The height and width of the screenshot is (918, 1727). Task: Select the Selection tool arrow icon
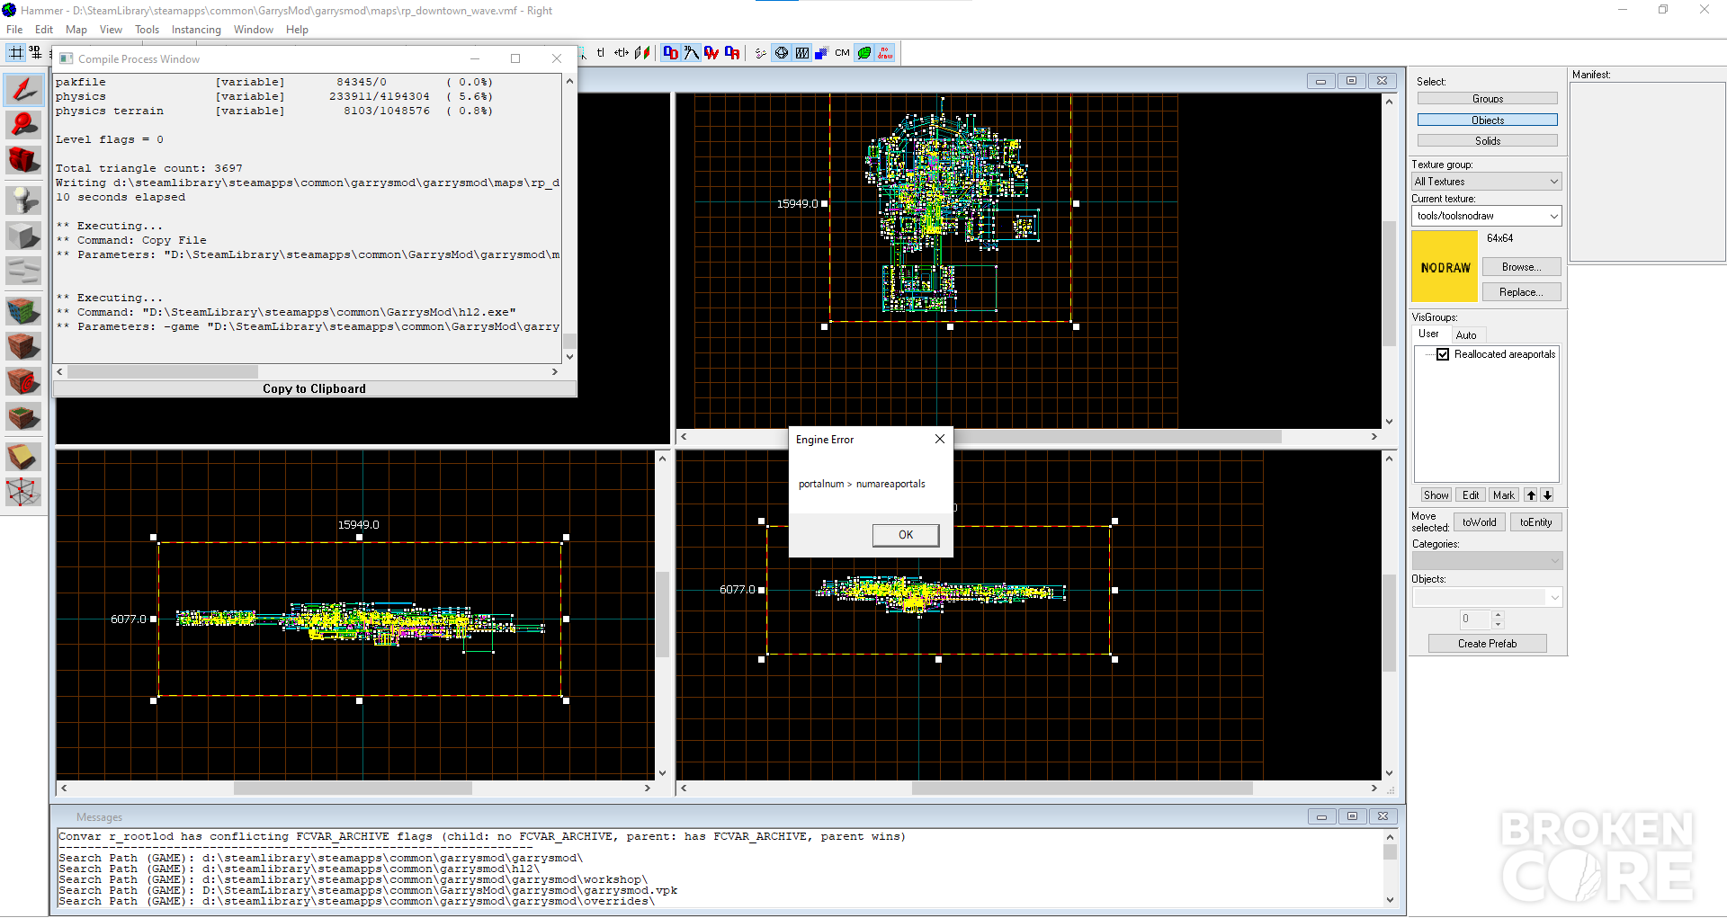(24, 88)
